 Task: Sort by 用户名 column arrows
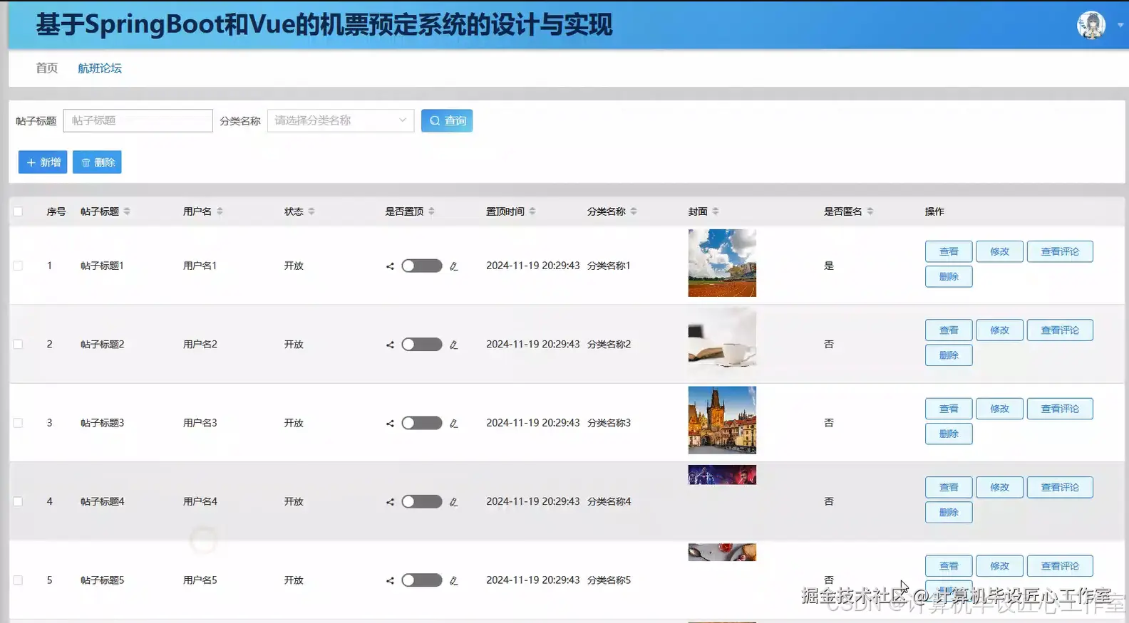coord(220,211)
